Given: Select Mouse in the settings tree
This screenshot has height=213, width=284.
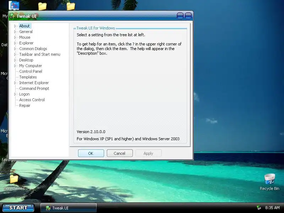Looking at the screenshot, I should 25,37.
